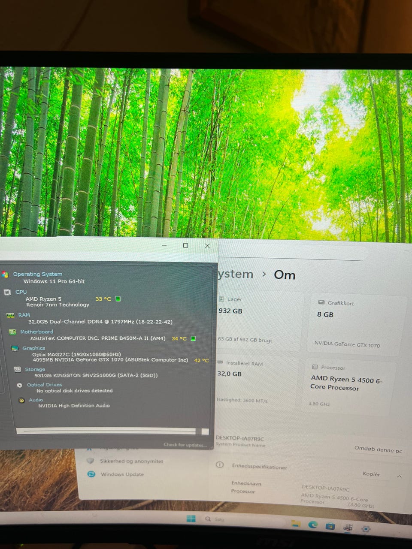Click the 931GB KINGSTON SNV2S1000G line
The width and height of the screenshot is (412, 549).
(x=96, y=375)
